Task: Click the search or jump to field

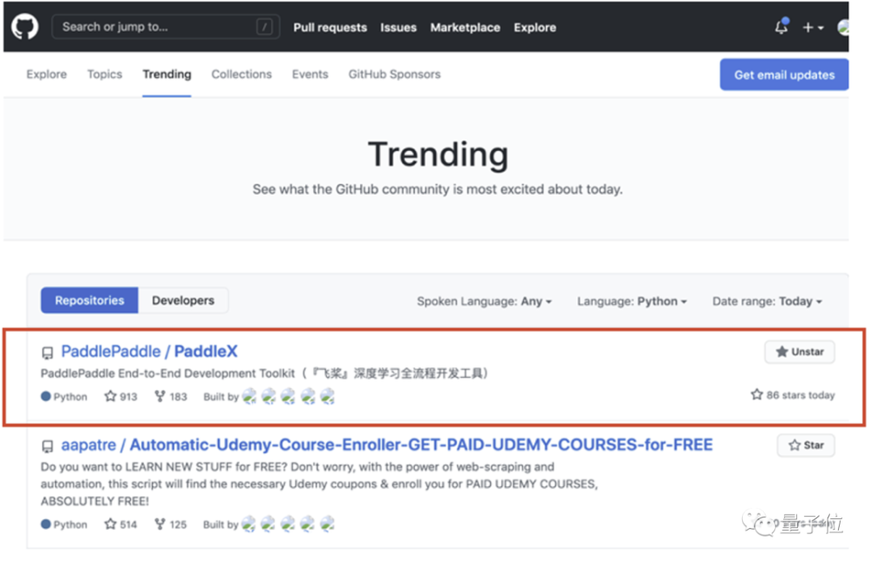Action: (166, 26)
